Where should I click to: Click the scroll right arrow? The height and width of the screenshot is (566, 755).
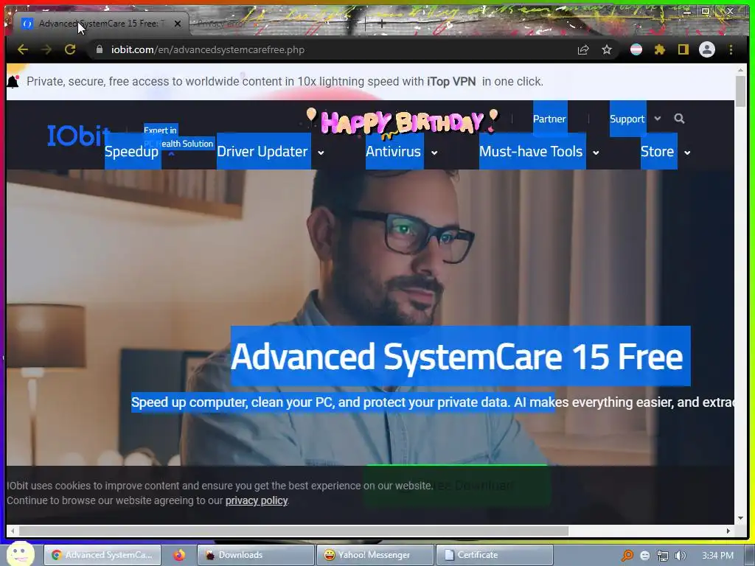pyautogui.click(x=728, y=531)
